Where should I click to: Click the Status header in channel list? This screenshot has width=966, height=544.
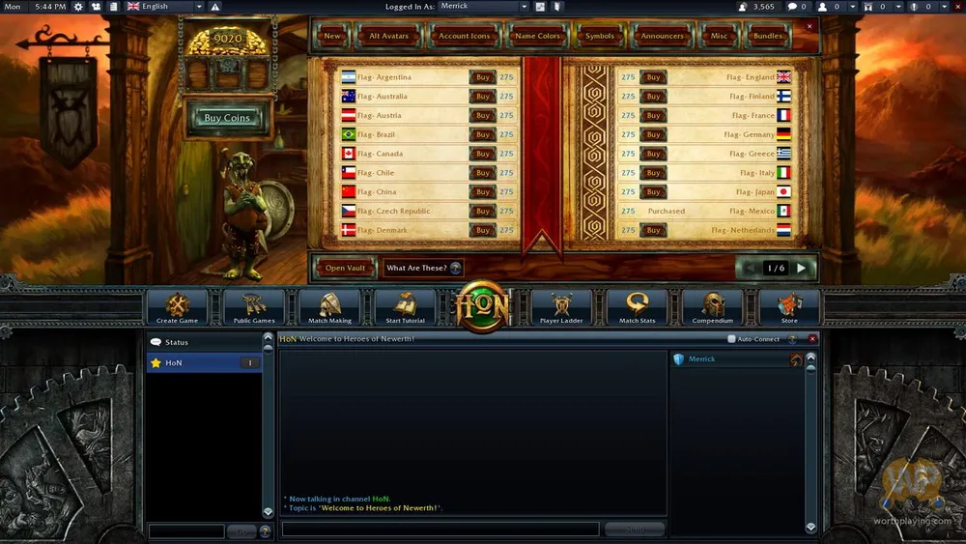click(x=204, y=342)
